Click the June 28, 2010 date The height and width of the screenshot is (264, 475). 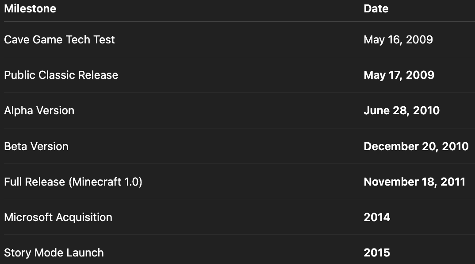[x=402, y=110]
